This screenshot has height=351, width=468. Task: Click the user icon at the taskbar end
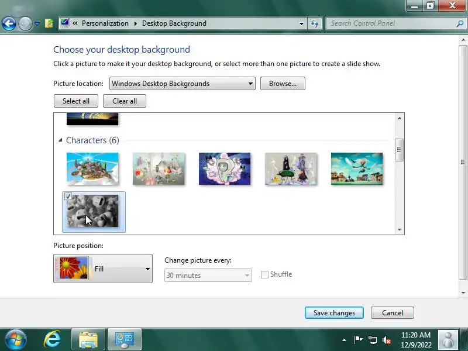(x=448, y=340)
